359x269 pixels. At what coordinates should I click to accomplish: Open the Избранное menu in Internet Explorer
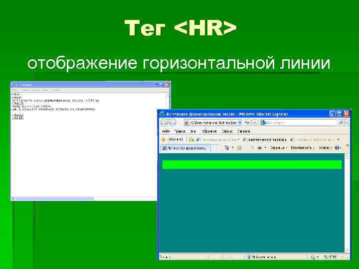click(208, 132)
